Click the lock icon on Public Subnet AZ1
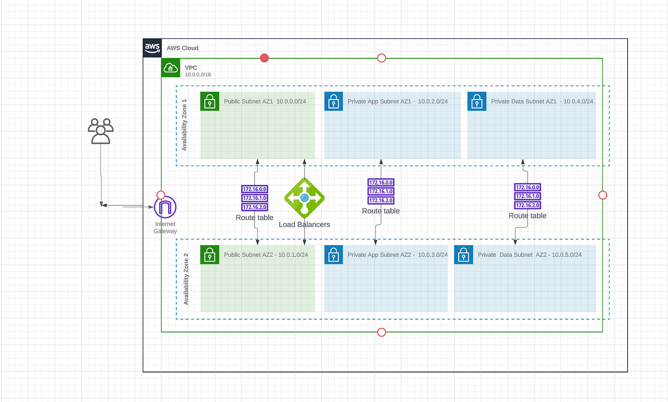 point(210,101)
